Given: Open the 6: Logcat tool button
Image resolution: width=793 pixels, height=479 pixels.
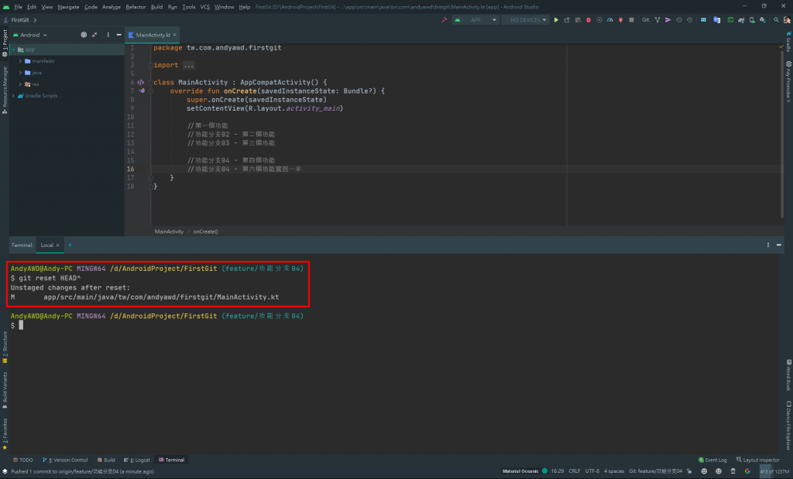Looking at the screenshot, I should (137, 460).
